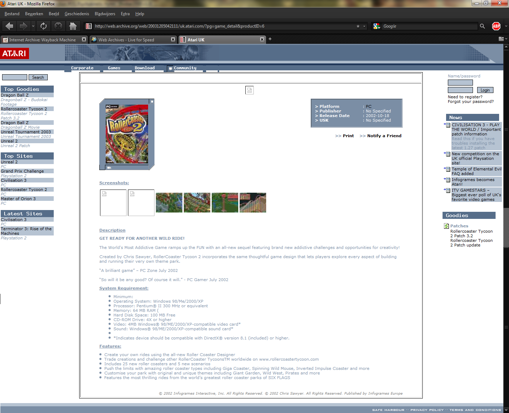Click the Login button
The height and width of the screenshot is (413, 509).
485,90
